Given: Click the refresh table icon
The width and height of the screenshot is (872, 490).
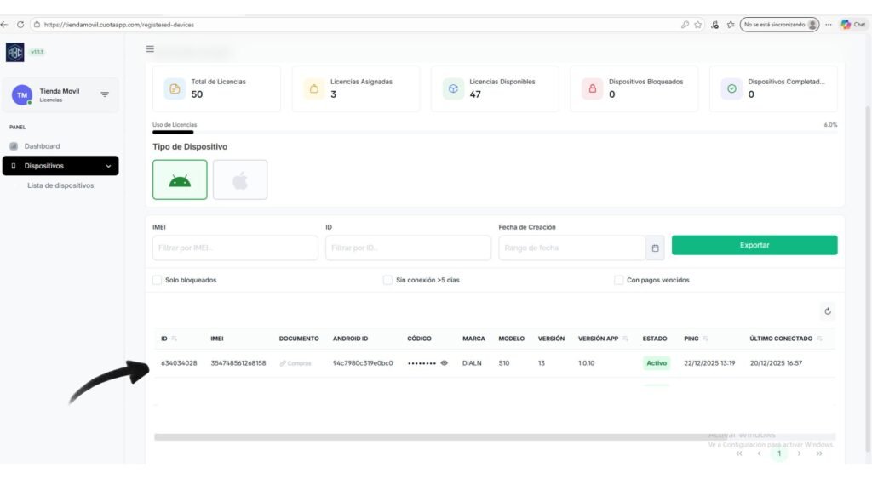Looking at the screenshot, I should (826, 312).
